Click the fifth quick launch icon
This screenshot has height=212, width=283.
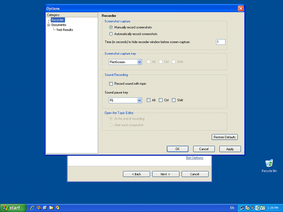pos(57,208)
